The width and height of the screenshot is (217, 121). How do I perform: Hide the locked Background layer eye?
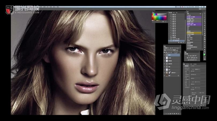(164, 76)
